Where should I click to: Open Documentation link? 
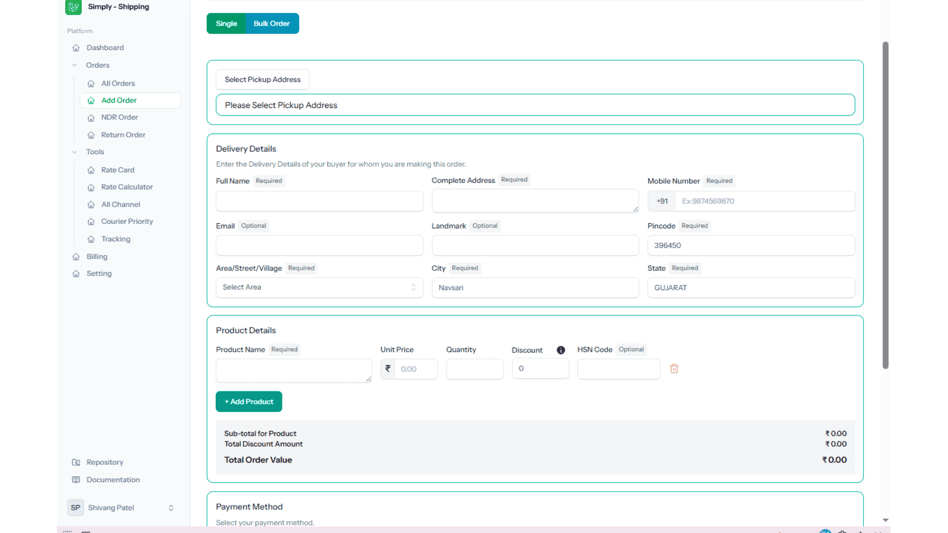[x=113, y=480]
